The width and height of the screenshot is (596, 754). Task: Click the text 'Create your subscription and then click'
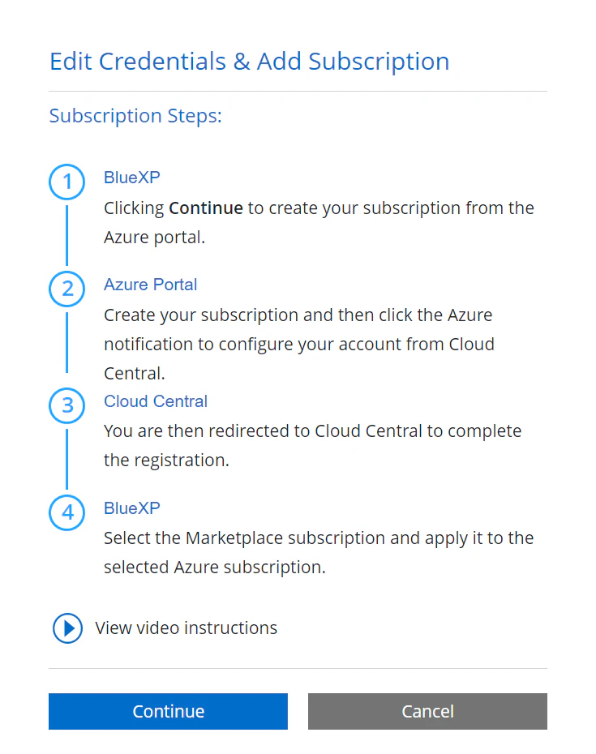259,315
